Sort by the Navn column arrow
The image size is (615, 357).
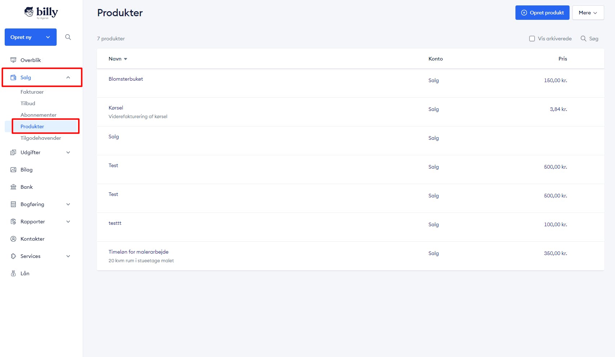tap(126, 59)
